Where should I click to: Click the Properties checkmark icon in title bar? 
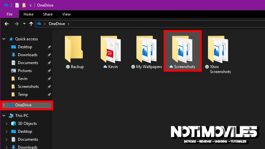[x=17, y=5]
